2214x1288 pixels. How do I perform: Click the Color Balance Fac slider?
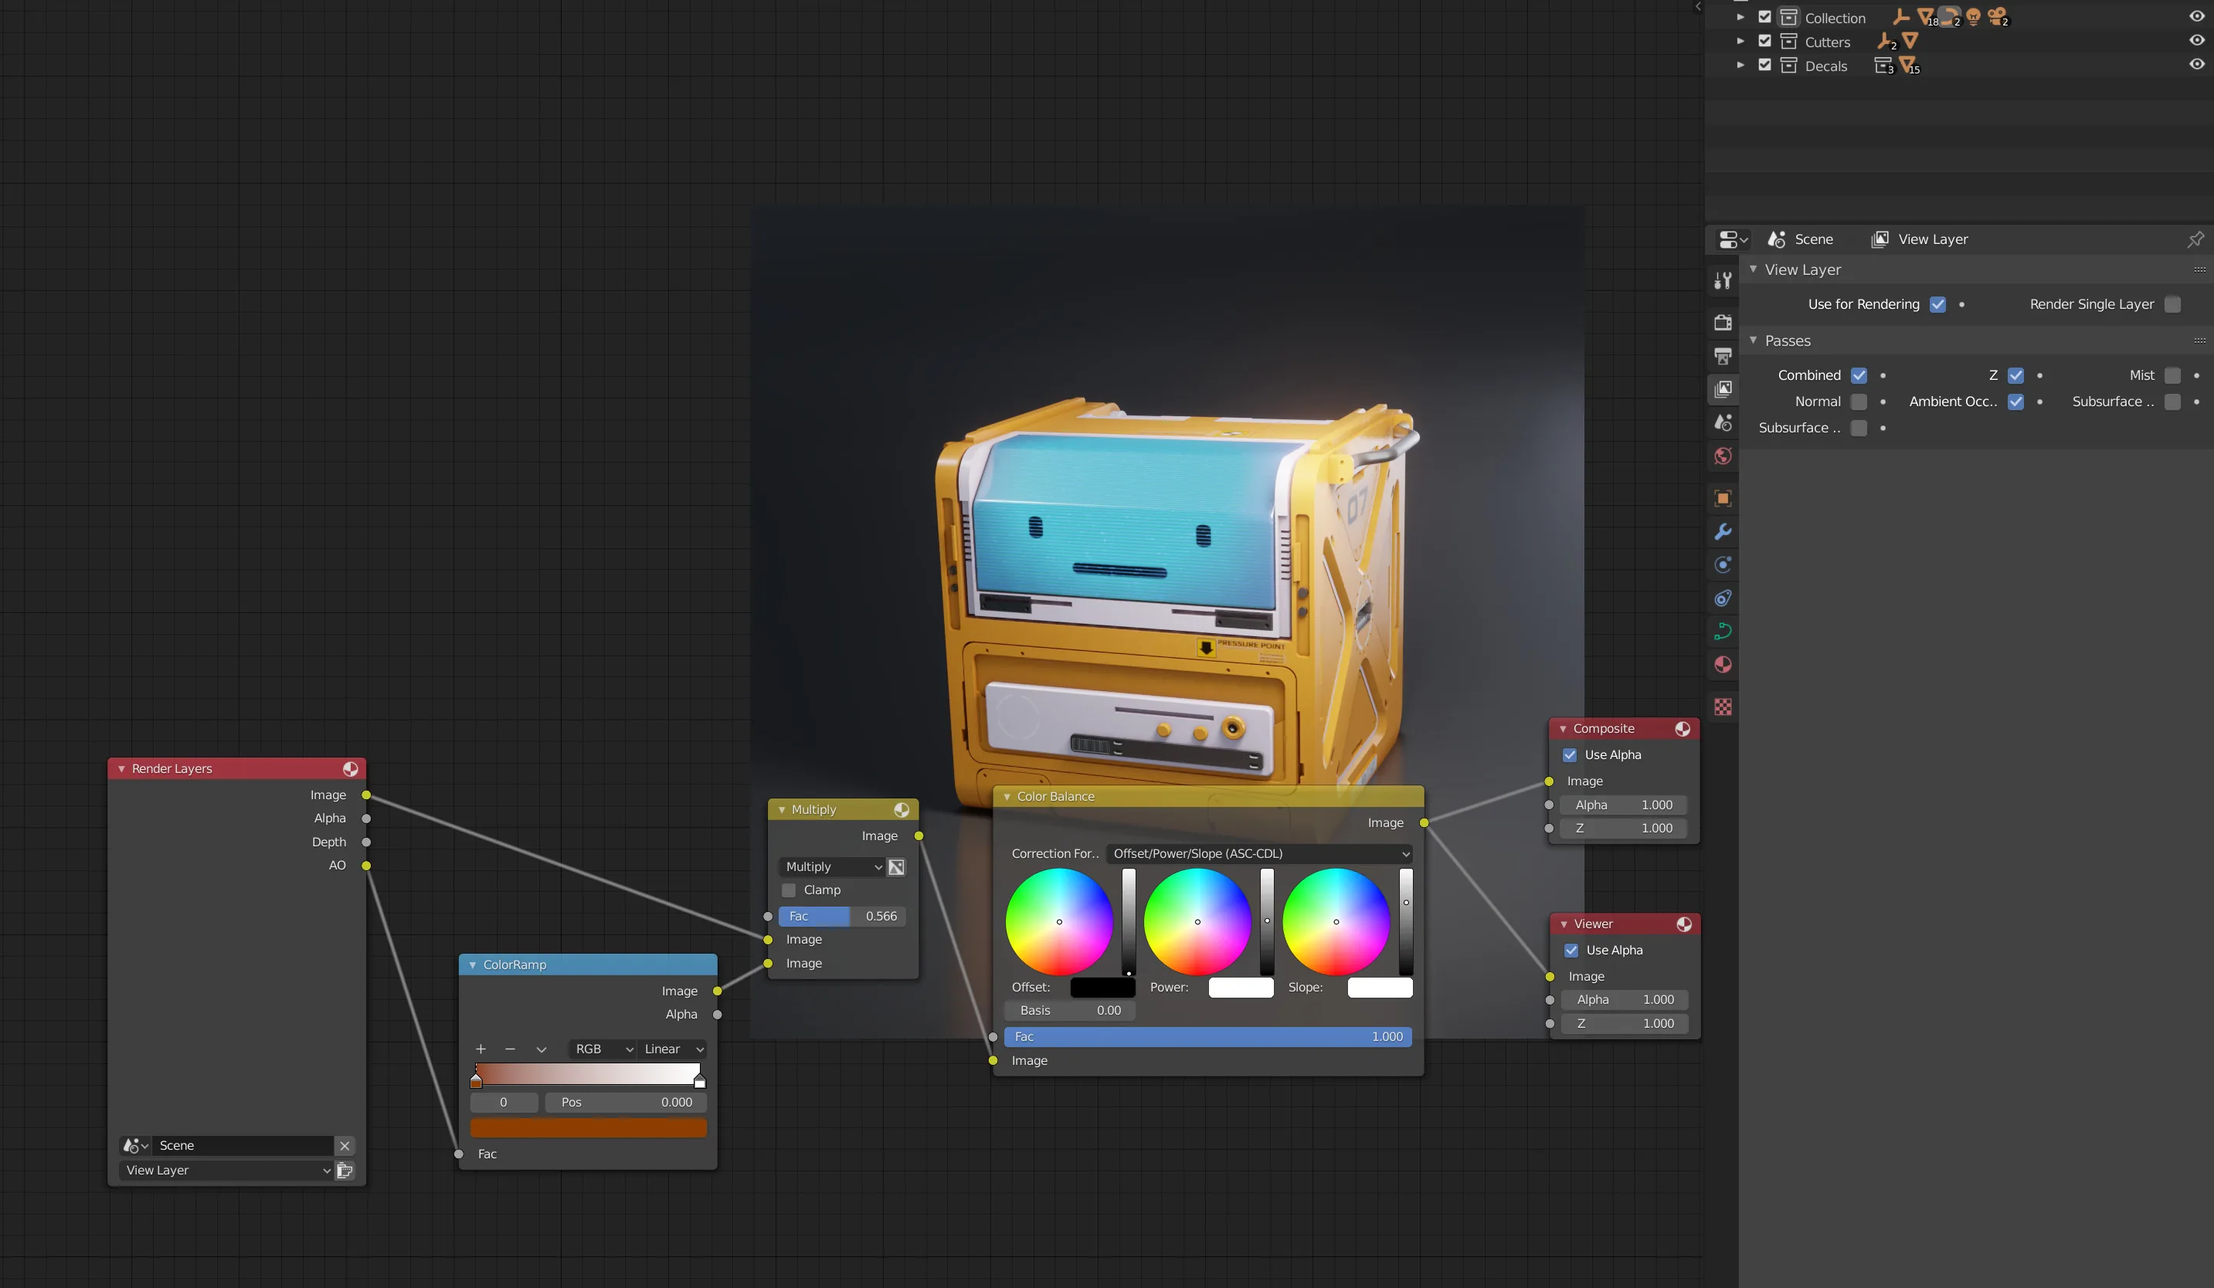(x=1208, y=1037)
